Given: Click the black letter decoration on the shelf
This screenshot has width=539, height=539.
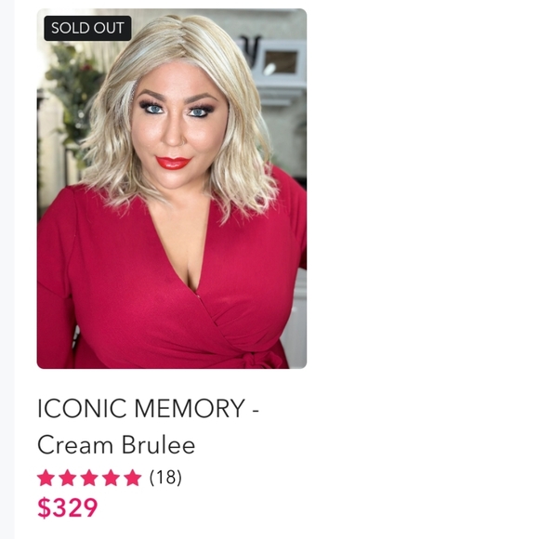Looking at the screenshot, I should (x=250, y=50).
